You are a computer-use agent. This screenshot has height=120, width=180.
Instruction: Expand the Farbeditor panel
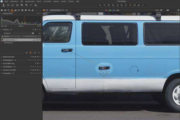(1, 73)
